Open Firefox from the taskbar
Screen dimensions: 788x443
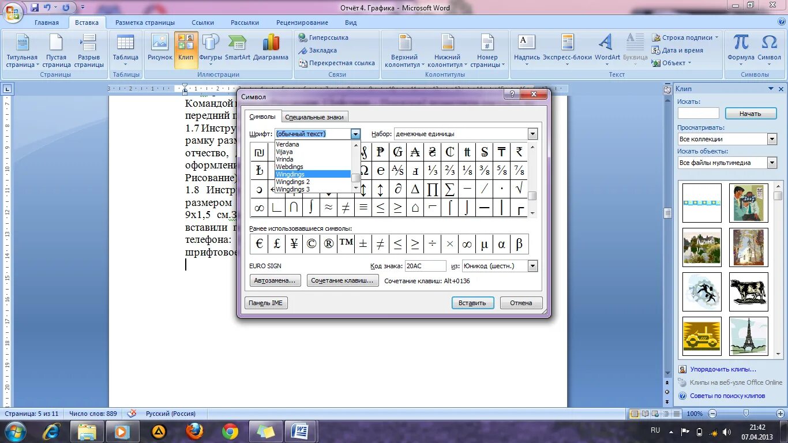(194, 431)
